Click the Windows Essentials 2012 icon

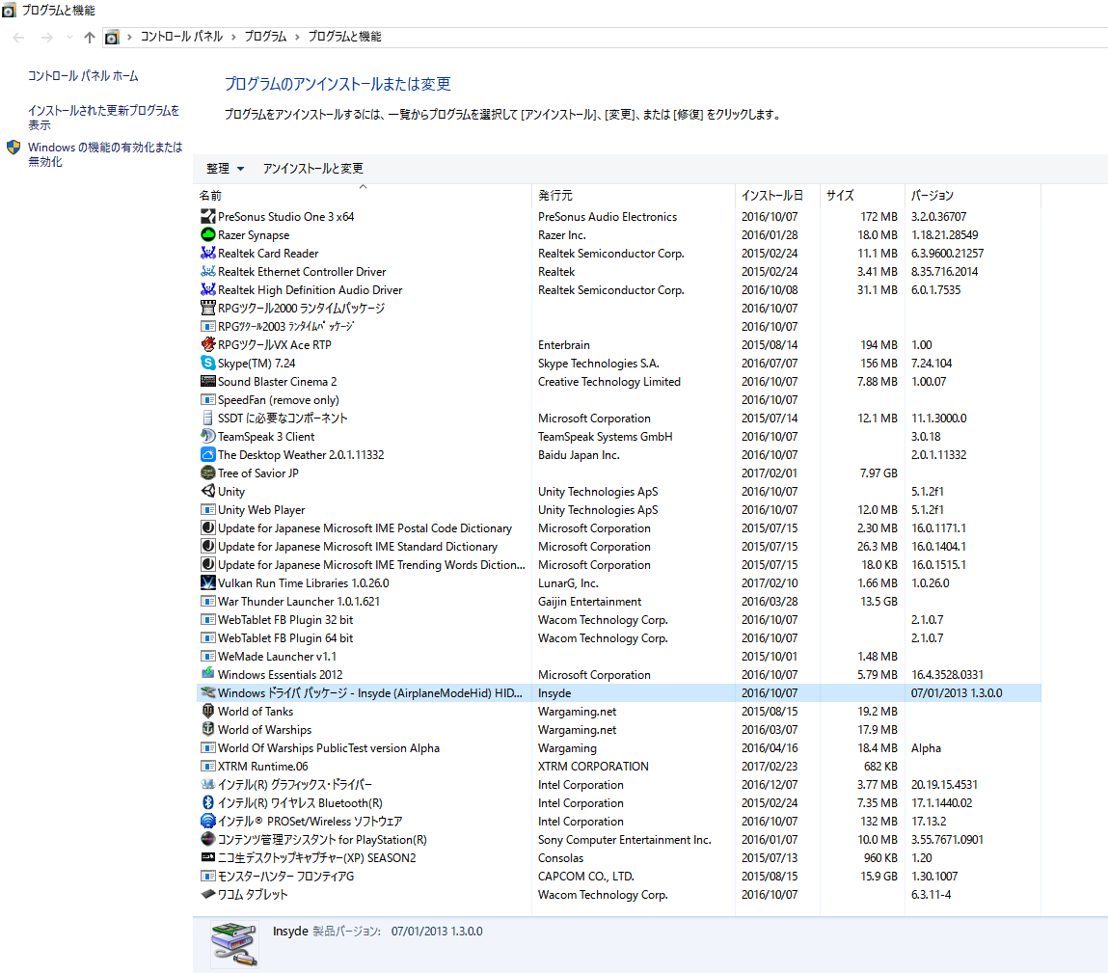pyautogui.click(x=207, y=674)
